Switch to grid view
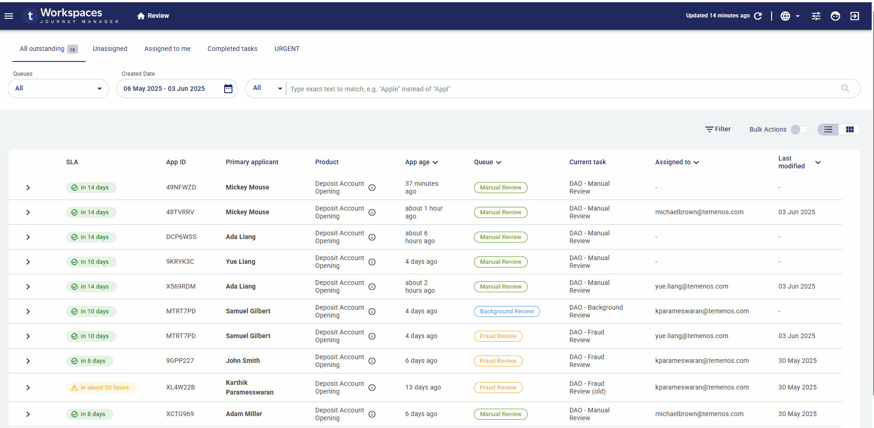Screen dimensions: 874x428 850,130
